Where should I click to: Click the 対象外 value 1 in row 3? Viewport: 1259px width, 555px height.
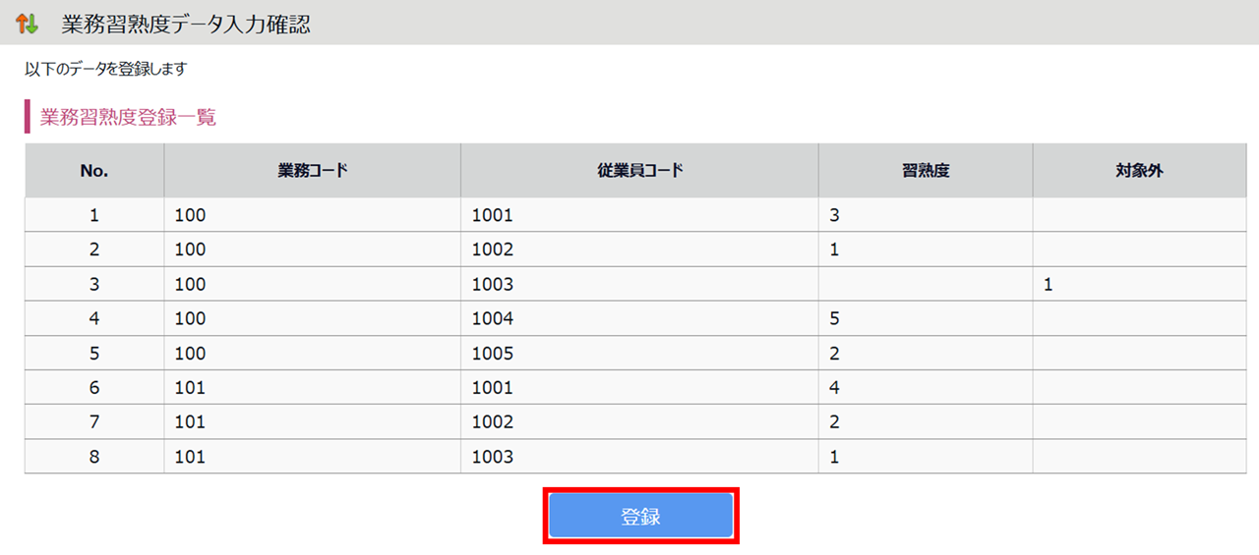click(x=1049, y=285)
